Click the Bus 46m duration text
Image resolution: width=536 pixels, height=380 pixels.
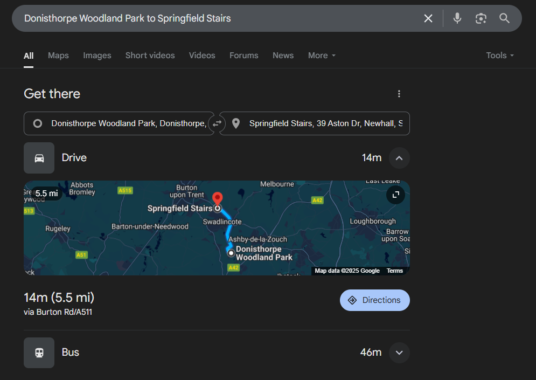pyautogui.click(x=371, y=353)
